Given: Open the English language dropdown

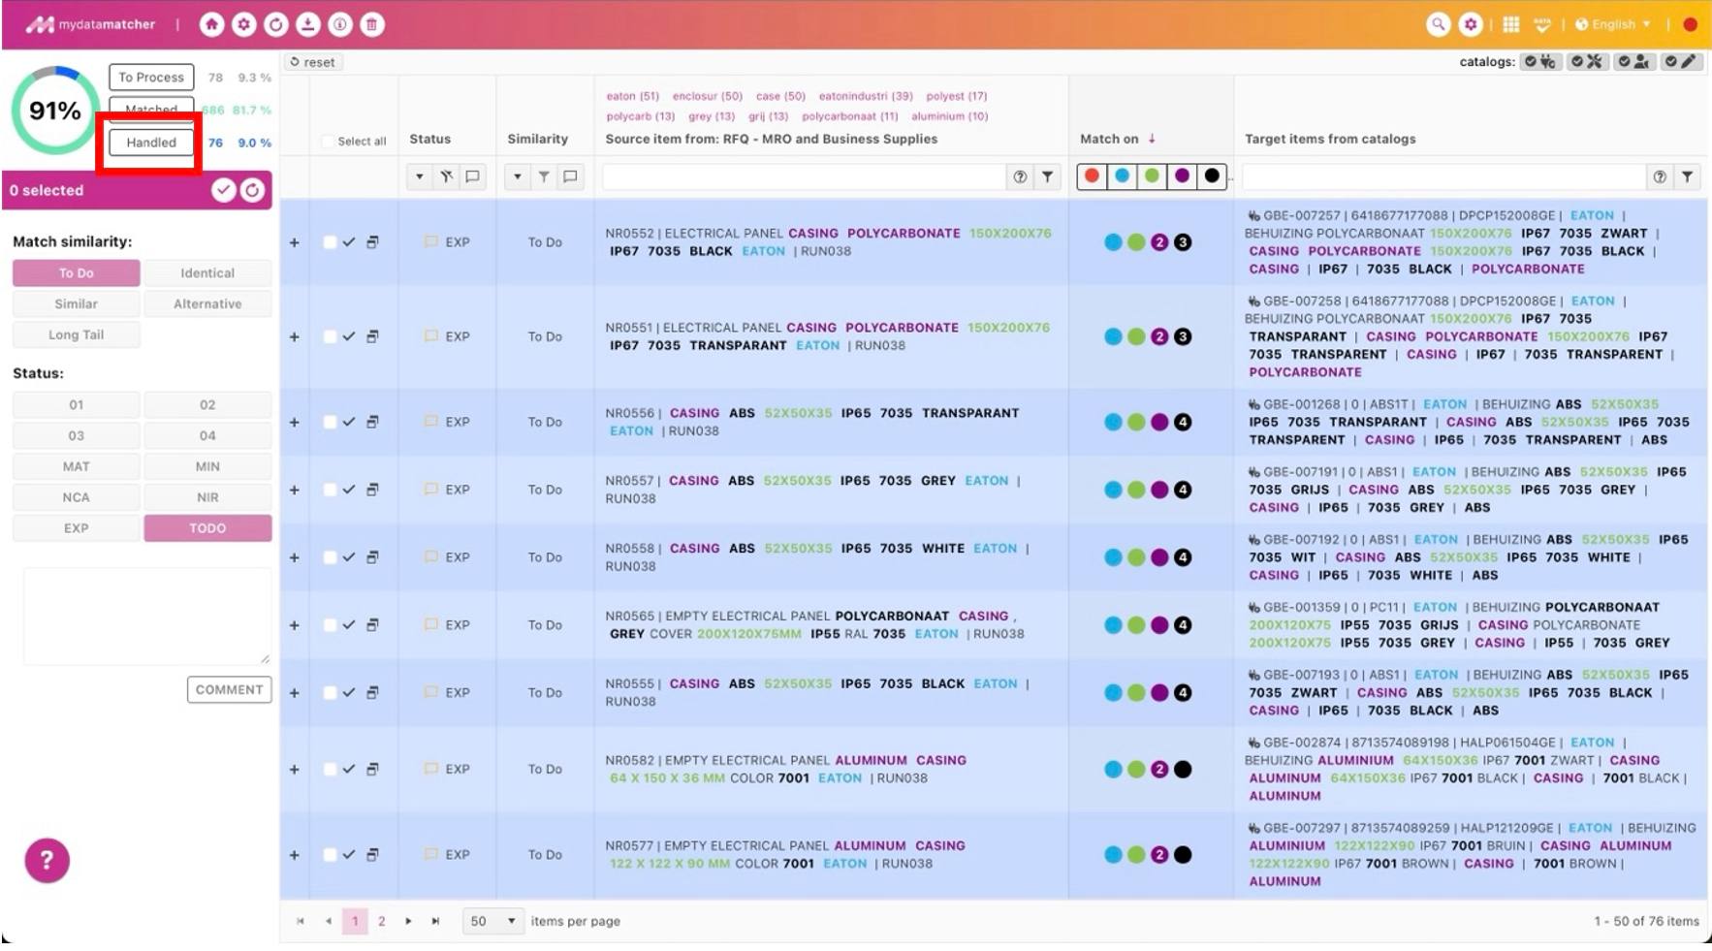Looking at the screenshot, I should pos(1613,24).
